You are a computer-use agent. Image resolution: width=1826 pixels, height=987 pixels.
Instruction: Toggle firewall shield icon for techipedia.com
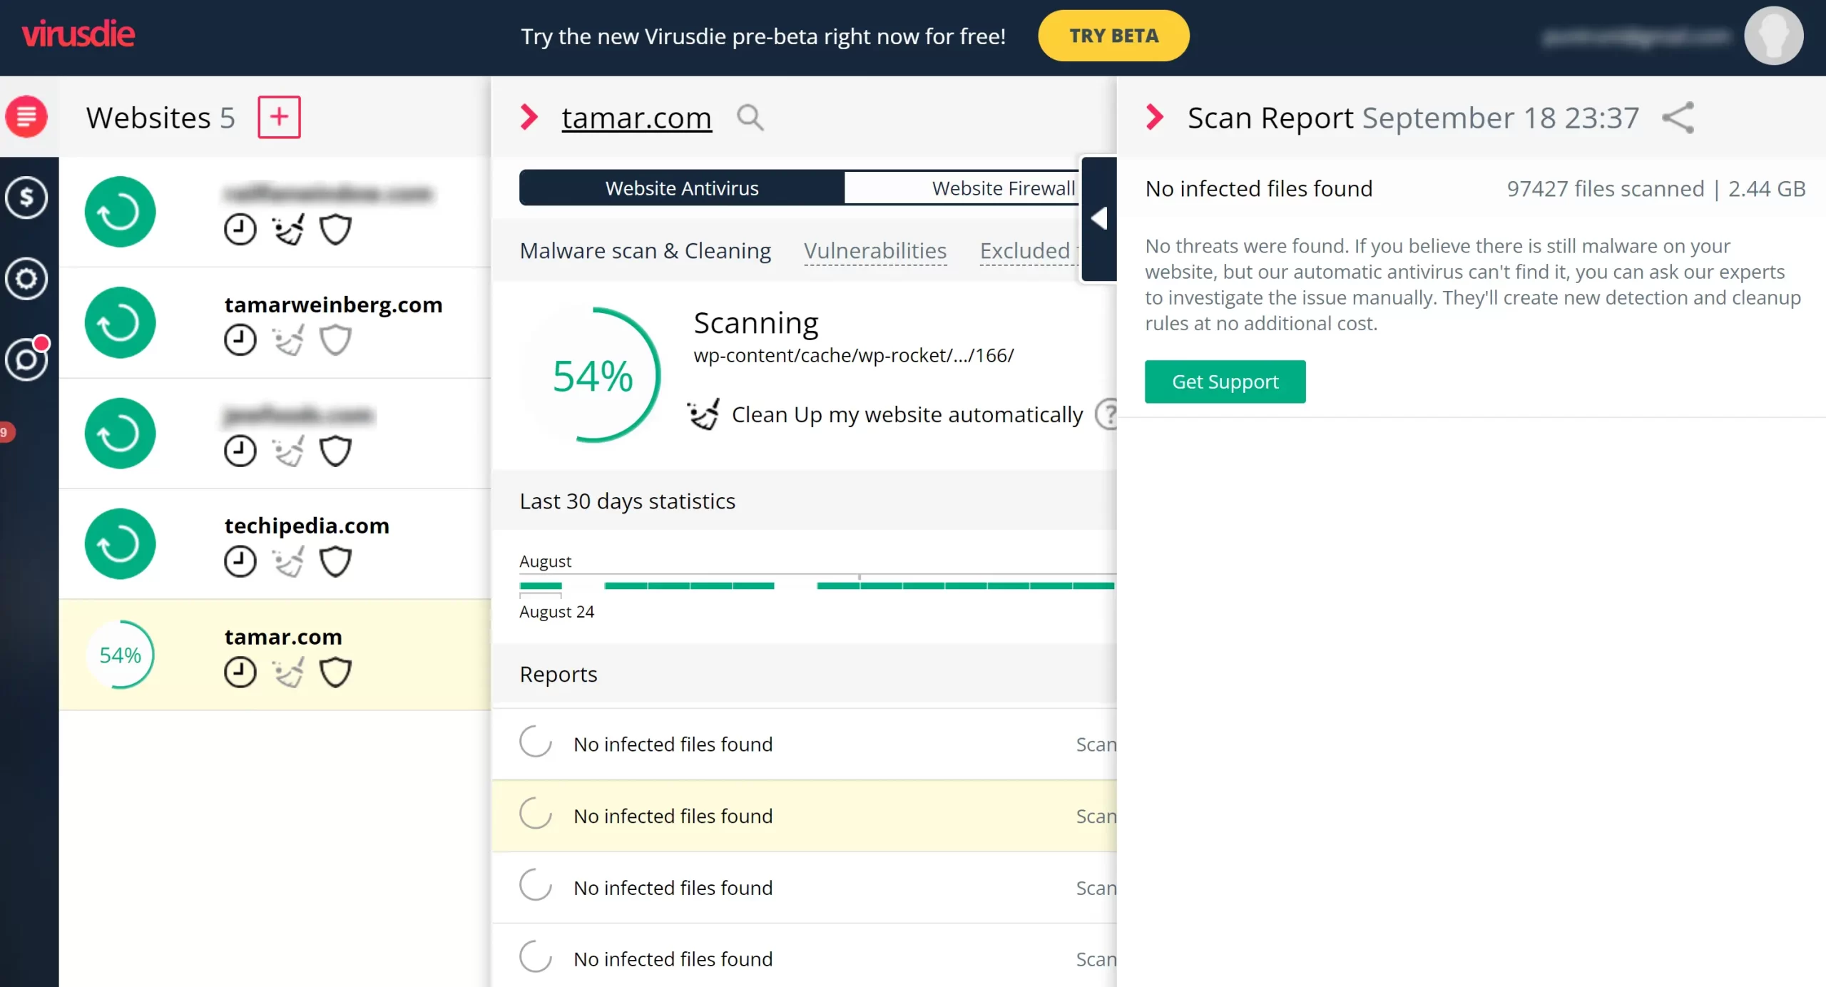(x=335, y=561)
